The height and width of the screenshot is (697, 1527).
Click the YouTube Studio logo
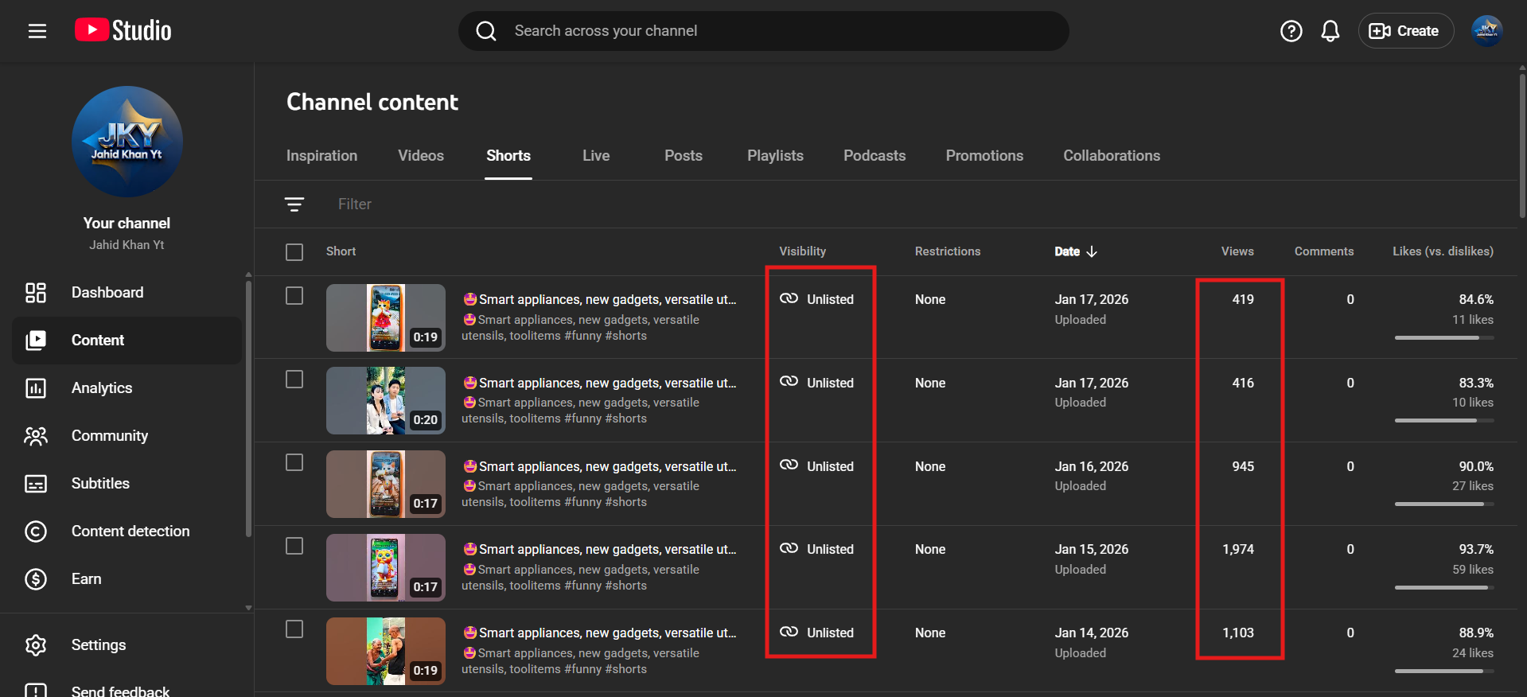point(123,30)
